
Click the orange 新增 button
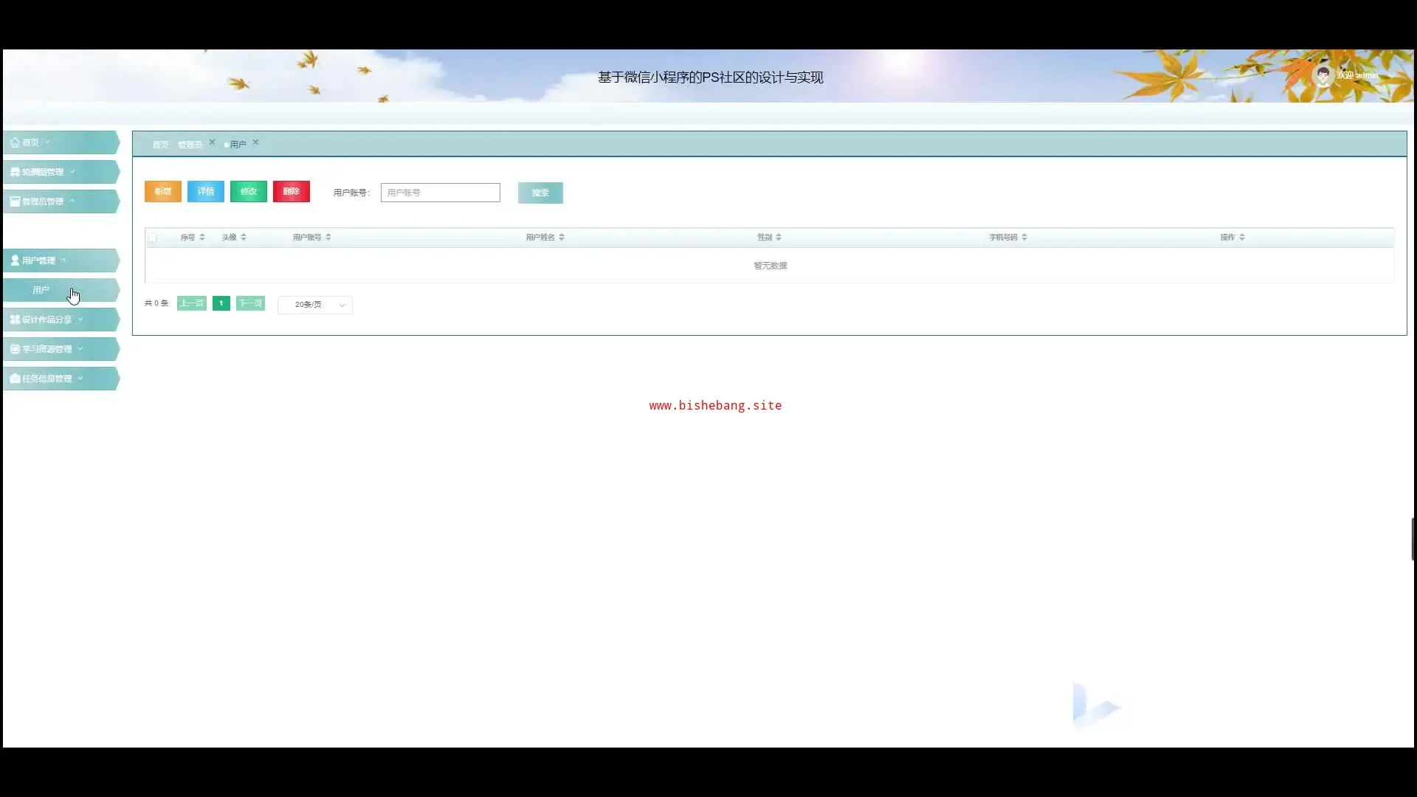pos(162,192)
